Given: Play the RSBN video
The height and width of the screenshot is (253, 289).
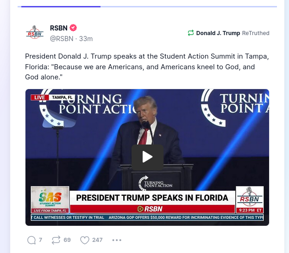Looking at the screenshot, I should point(147,157).
